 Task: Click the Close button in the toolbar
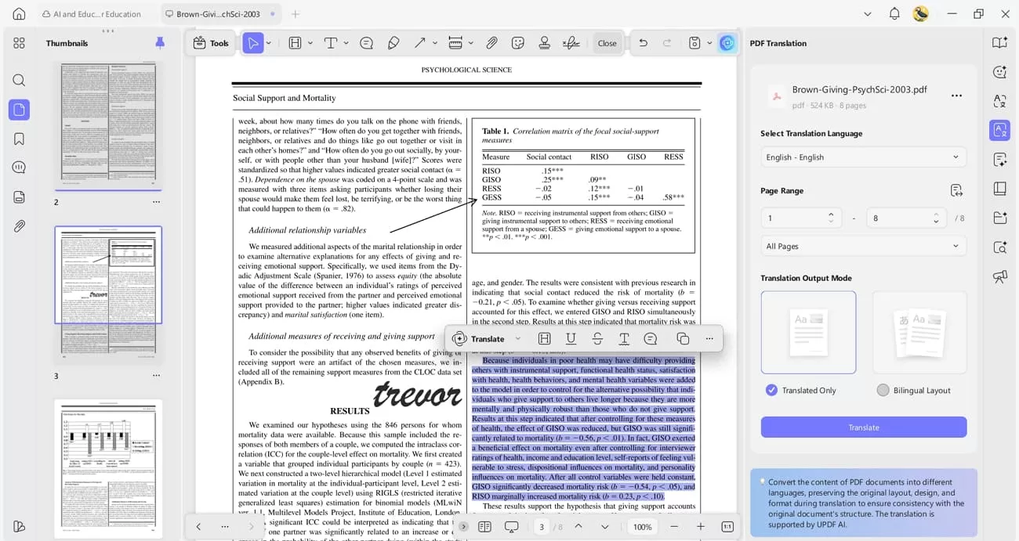607,43
